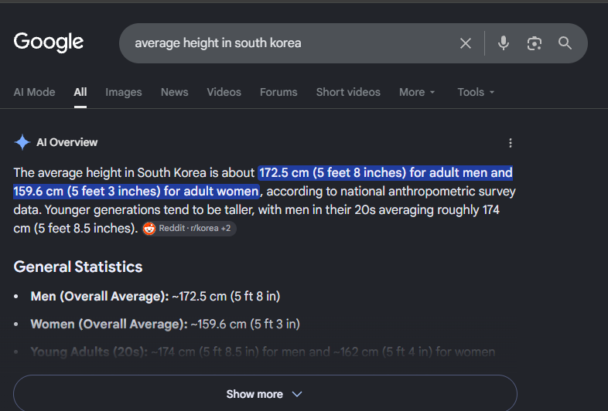Click the AI Overview heading text
Image resolution: width=608 pixels, height=411 pixels.
[x=67, y=142]
